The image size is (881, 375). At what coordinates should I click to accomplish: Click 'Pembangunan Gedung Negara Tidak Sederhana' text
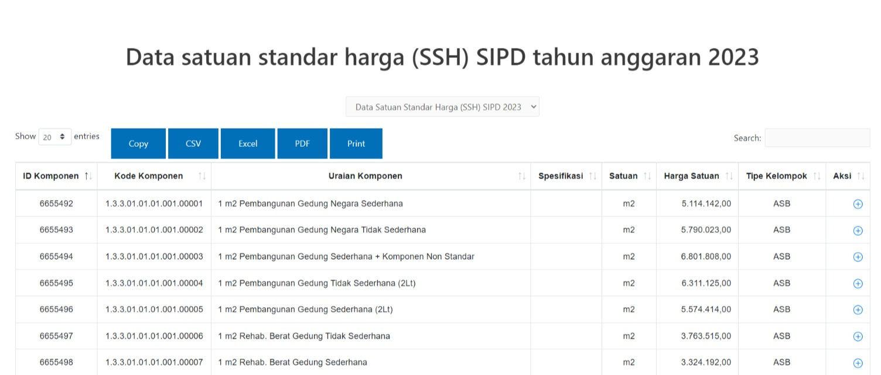click(333, 230)
